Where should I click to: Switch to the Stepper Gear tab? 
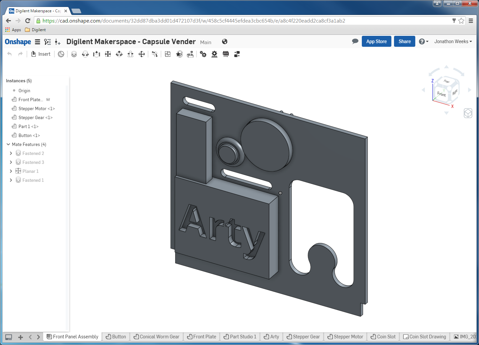click(303, 337)
